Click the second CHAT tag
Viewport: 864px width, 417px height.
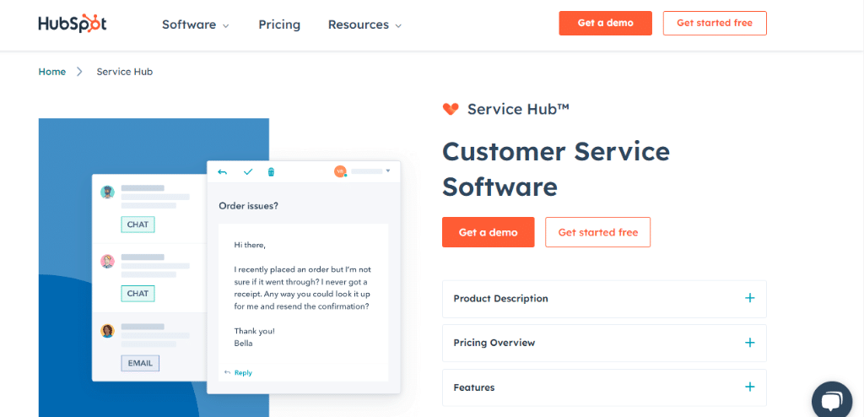pyautogui.click(x=138, y=294)
